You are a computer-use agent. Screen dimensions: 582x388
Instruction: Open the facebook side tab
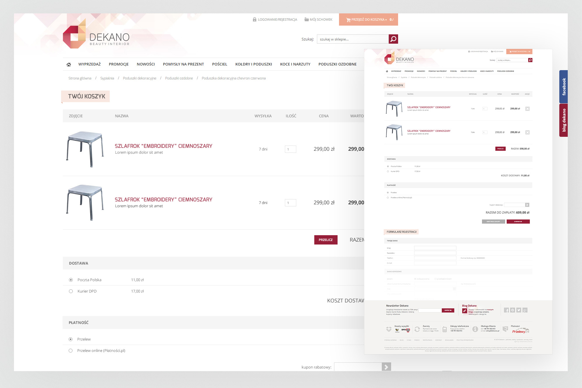click(x=564, y=86)
